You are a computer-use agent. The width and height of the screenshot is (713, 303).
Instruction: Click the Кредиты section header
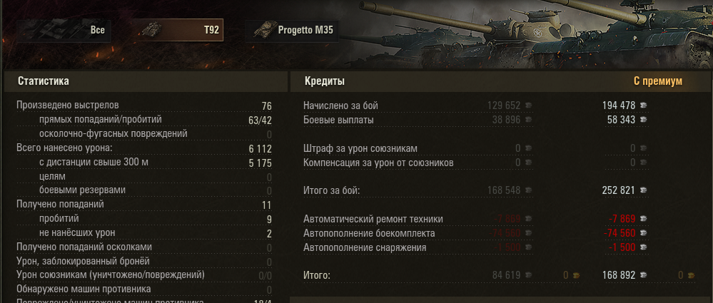(325, 81)
